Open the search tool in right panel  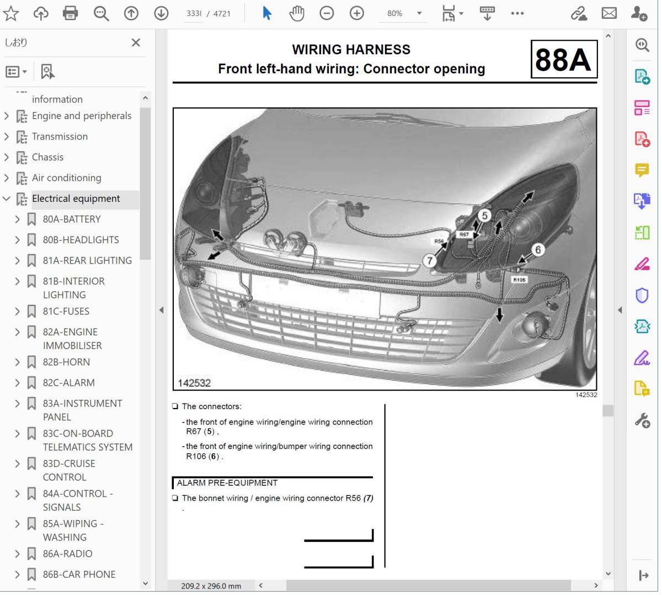pos(642,45)
